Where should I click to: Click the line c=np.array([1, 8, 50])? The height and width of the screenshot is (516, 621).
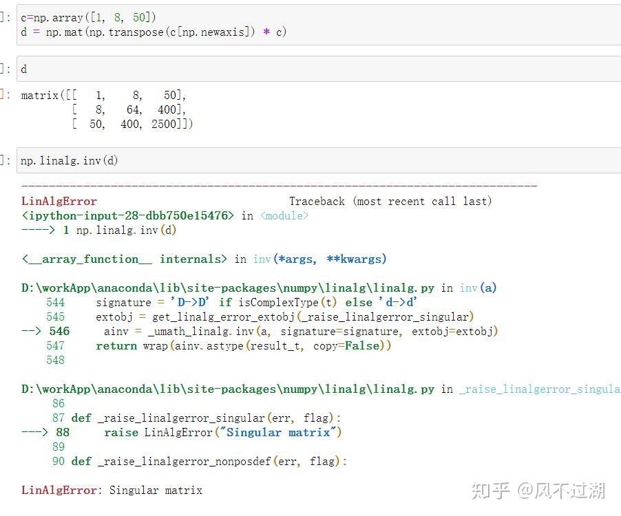pyautogui.click(x=88, y=18)
